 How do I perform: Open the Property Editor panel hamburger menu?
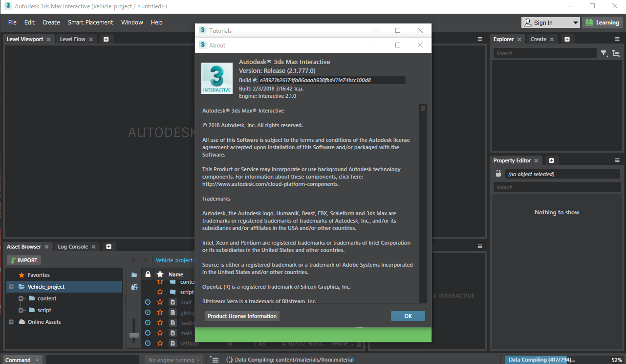[x=617, y=160]
